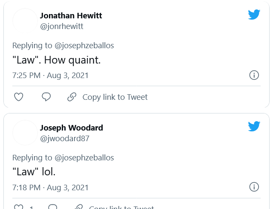The height and width of the screenshot is (209, 273).
Task: Click Twitter bird icon on Joseph Woodard's tweet
Action: click(x=254, y=126)
